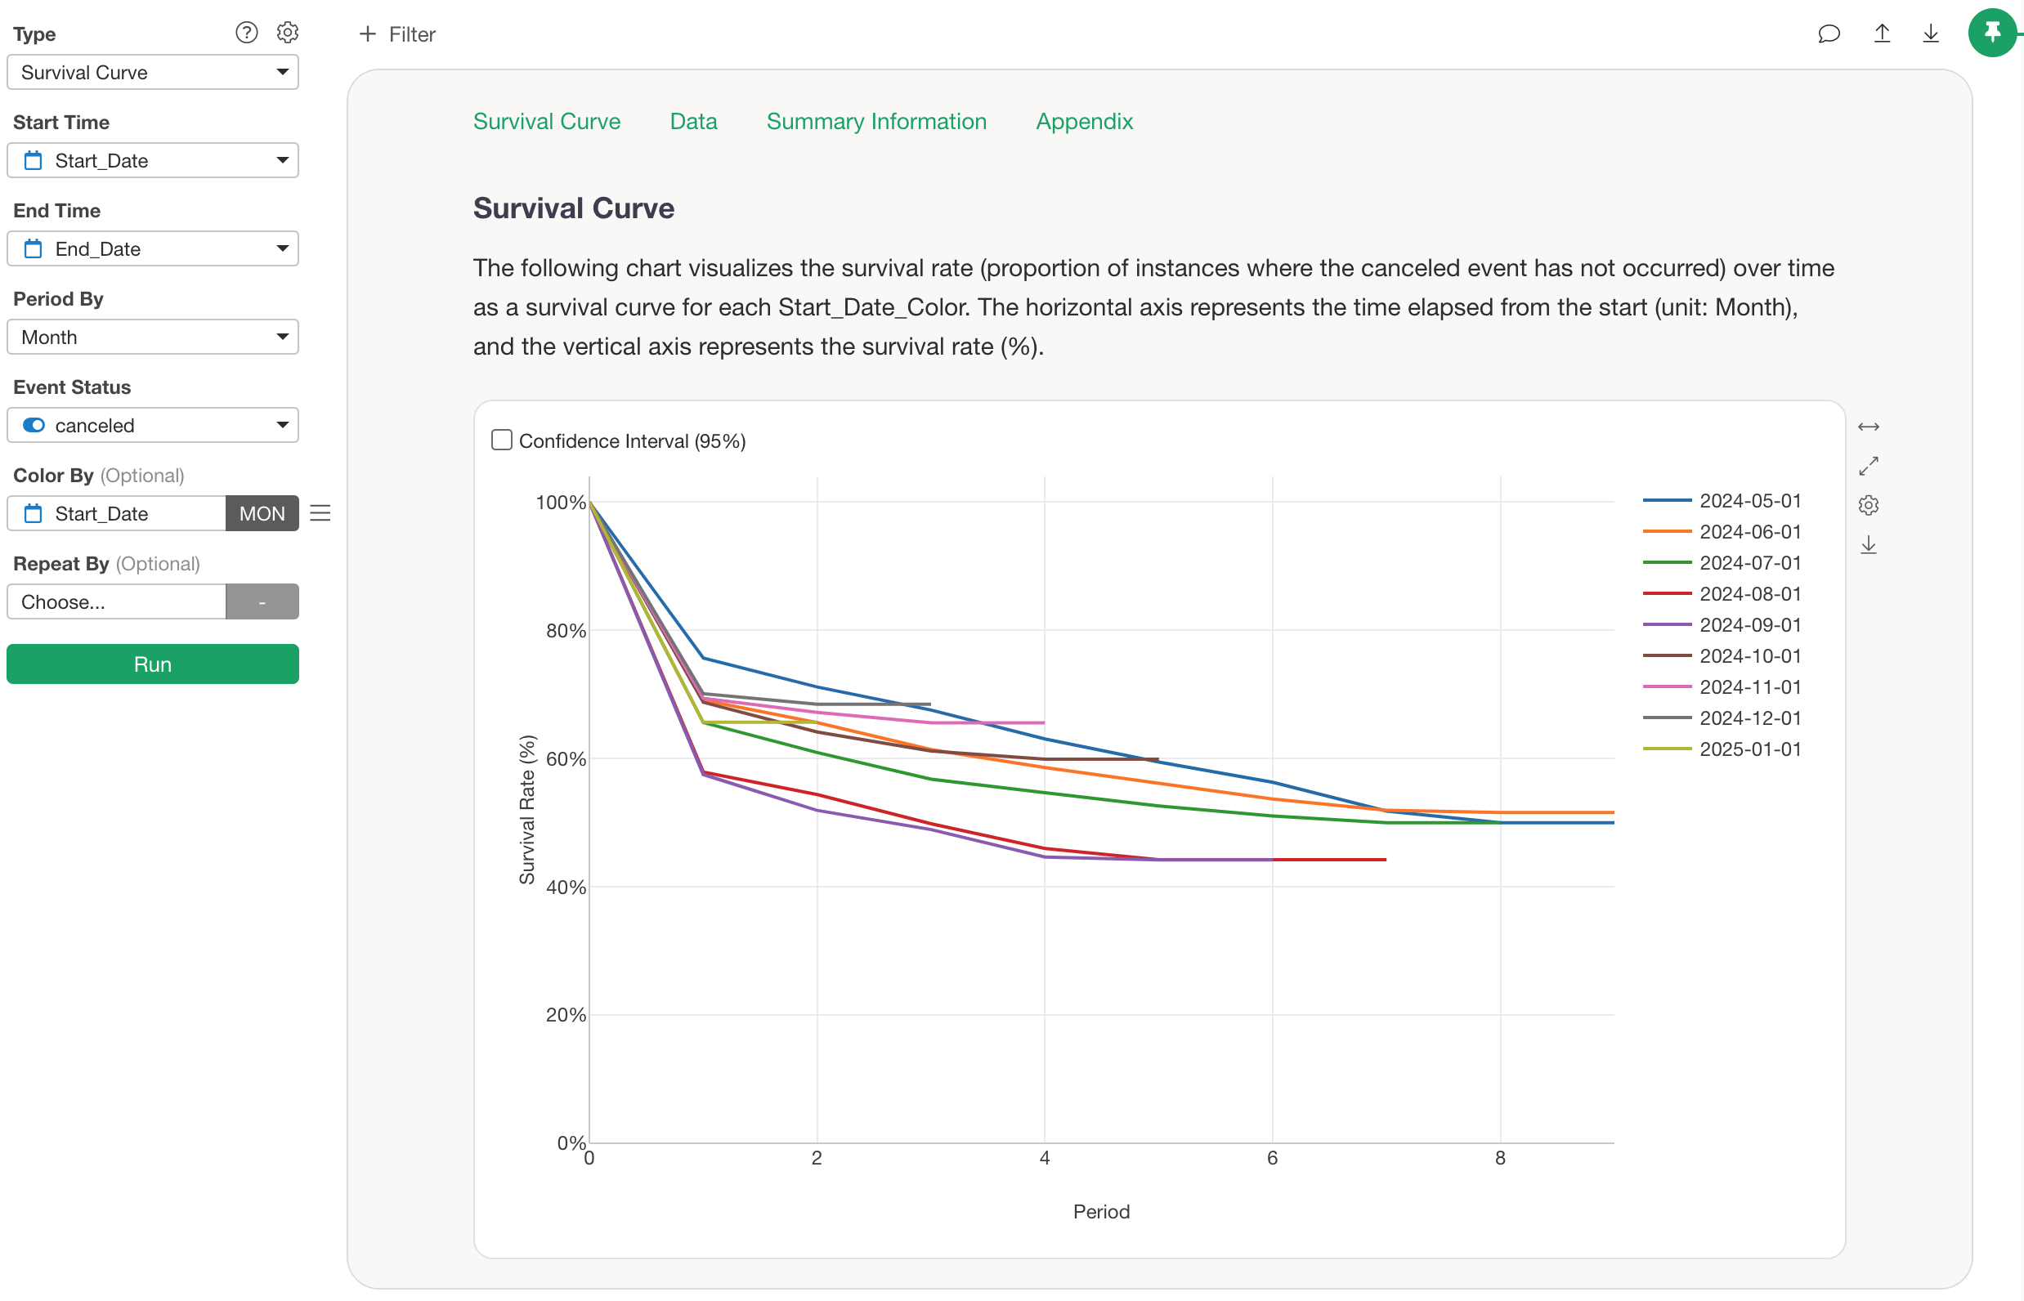Click the upload icon in the top bar
This screenshot has height=1301, width=2024.
pos(1882,34)
